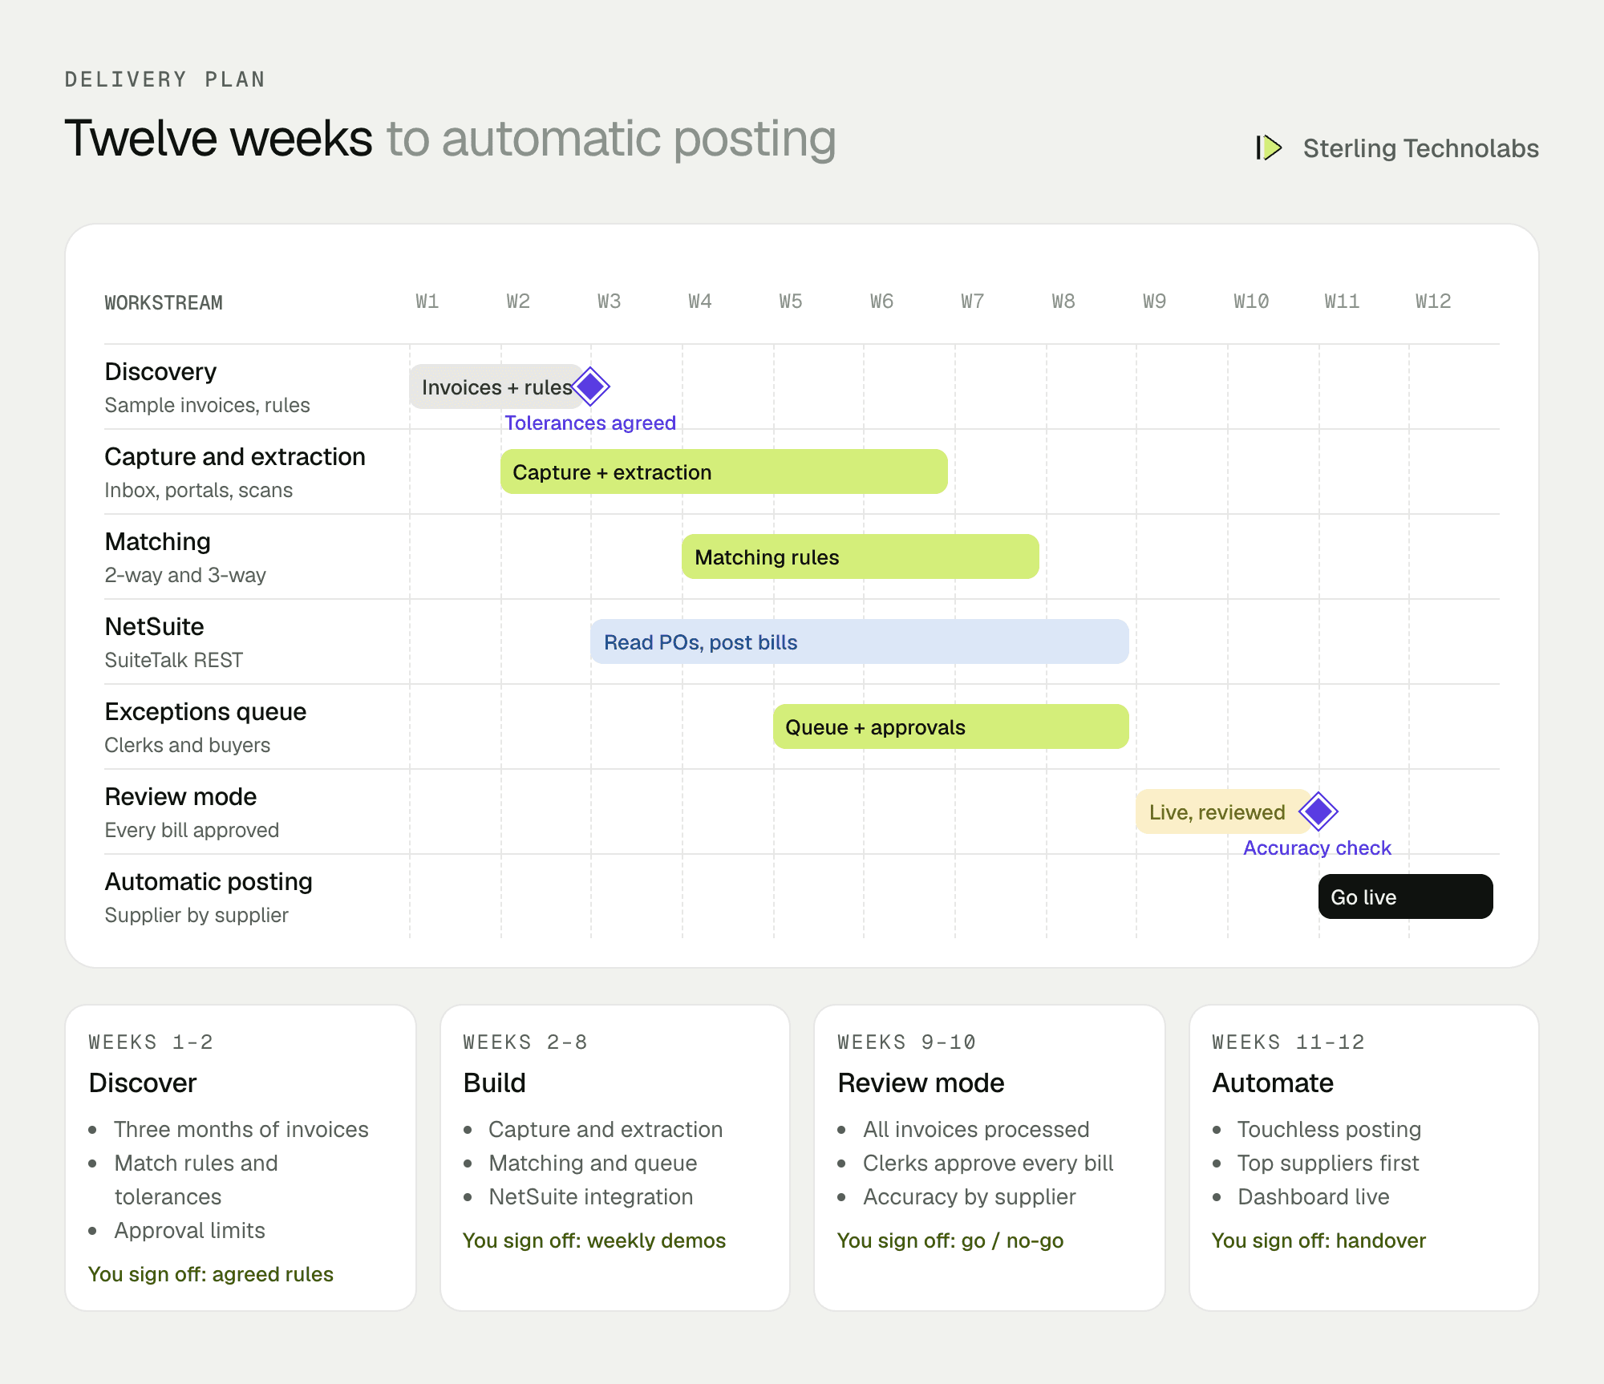Click the W9 column header

pos(1155,301)
